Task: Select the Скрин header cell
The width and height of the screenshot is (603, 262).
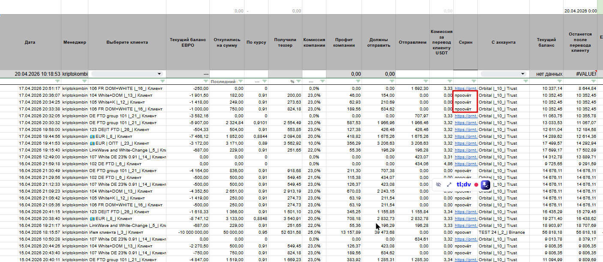Action: (x=466, y=42)
